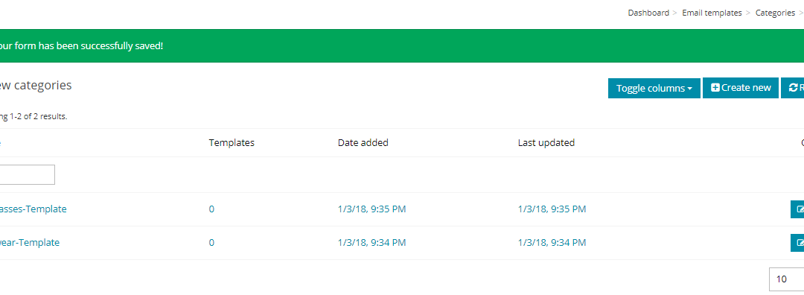Open Email templates breadcrumb link

(x=712, y=13)
